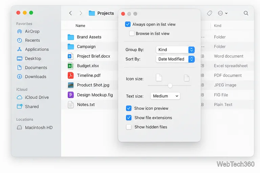260x173 pixels.
Task: Click the Documents sidebar icon
Action: pos(19,68)
